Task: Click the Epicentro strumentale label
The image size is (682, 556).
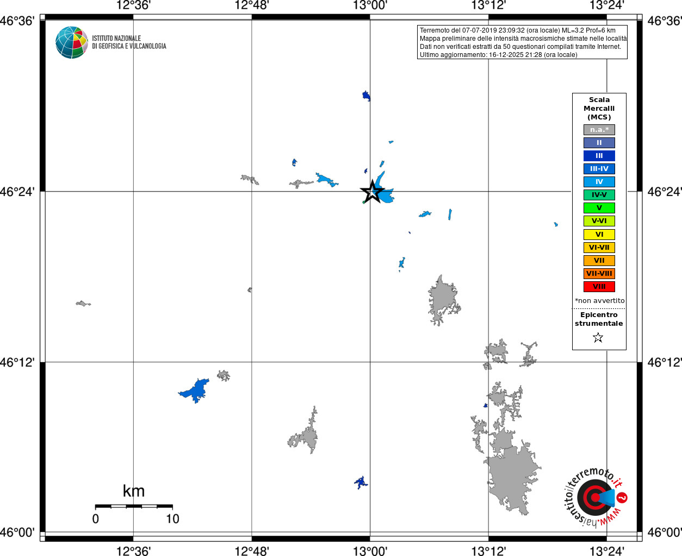Action: pos(599,319)
